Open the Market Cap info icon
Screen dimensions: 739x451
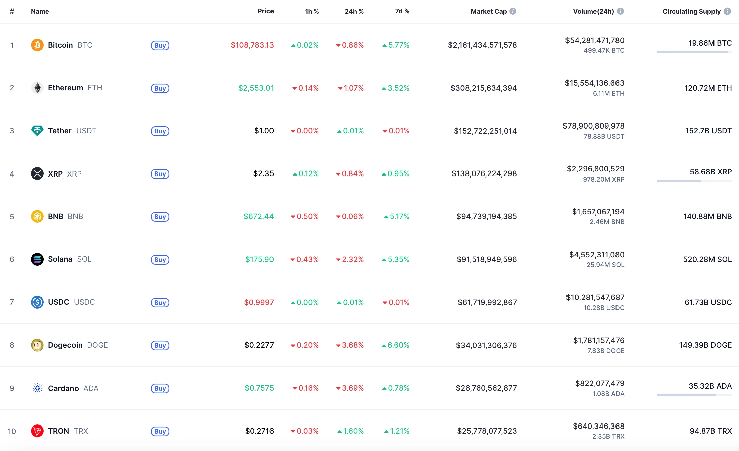513,11
